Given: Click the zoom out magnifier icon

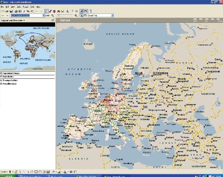Looking at the screenshot, I should click(53, 16).
